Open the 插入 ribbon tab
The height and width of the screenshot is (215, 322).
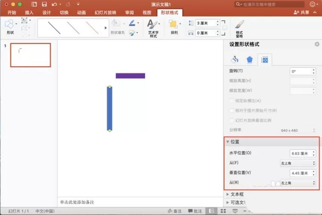pos(29,12)
